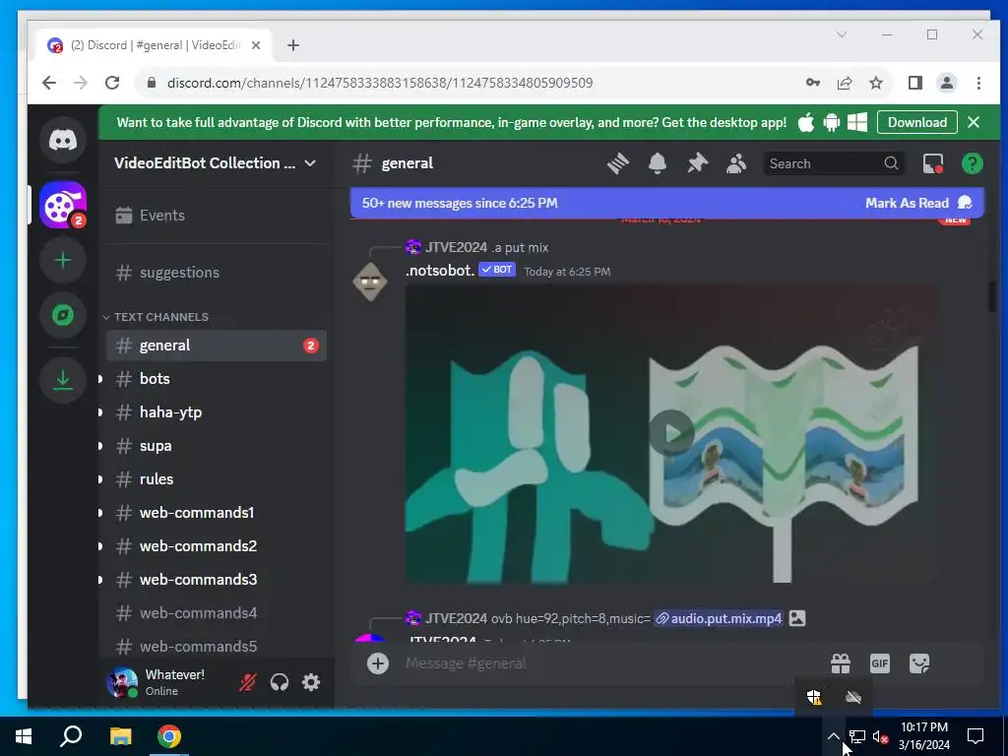
Task: Expand VideoEditBot Collection server dropdown
Action: (310, 163)
